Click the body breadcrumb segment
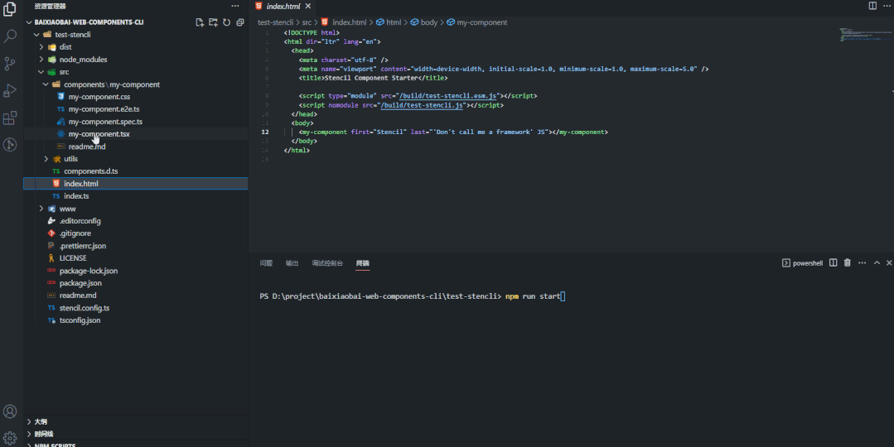Image resolution: width=894 pixels, height=447 pixels. (428, 22)
